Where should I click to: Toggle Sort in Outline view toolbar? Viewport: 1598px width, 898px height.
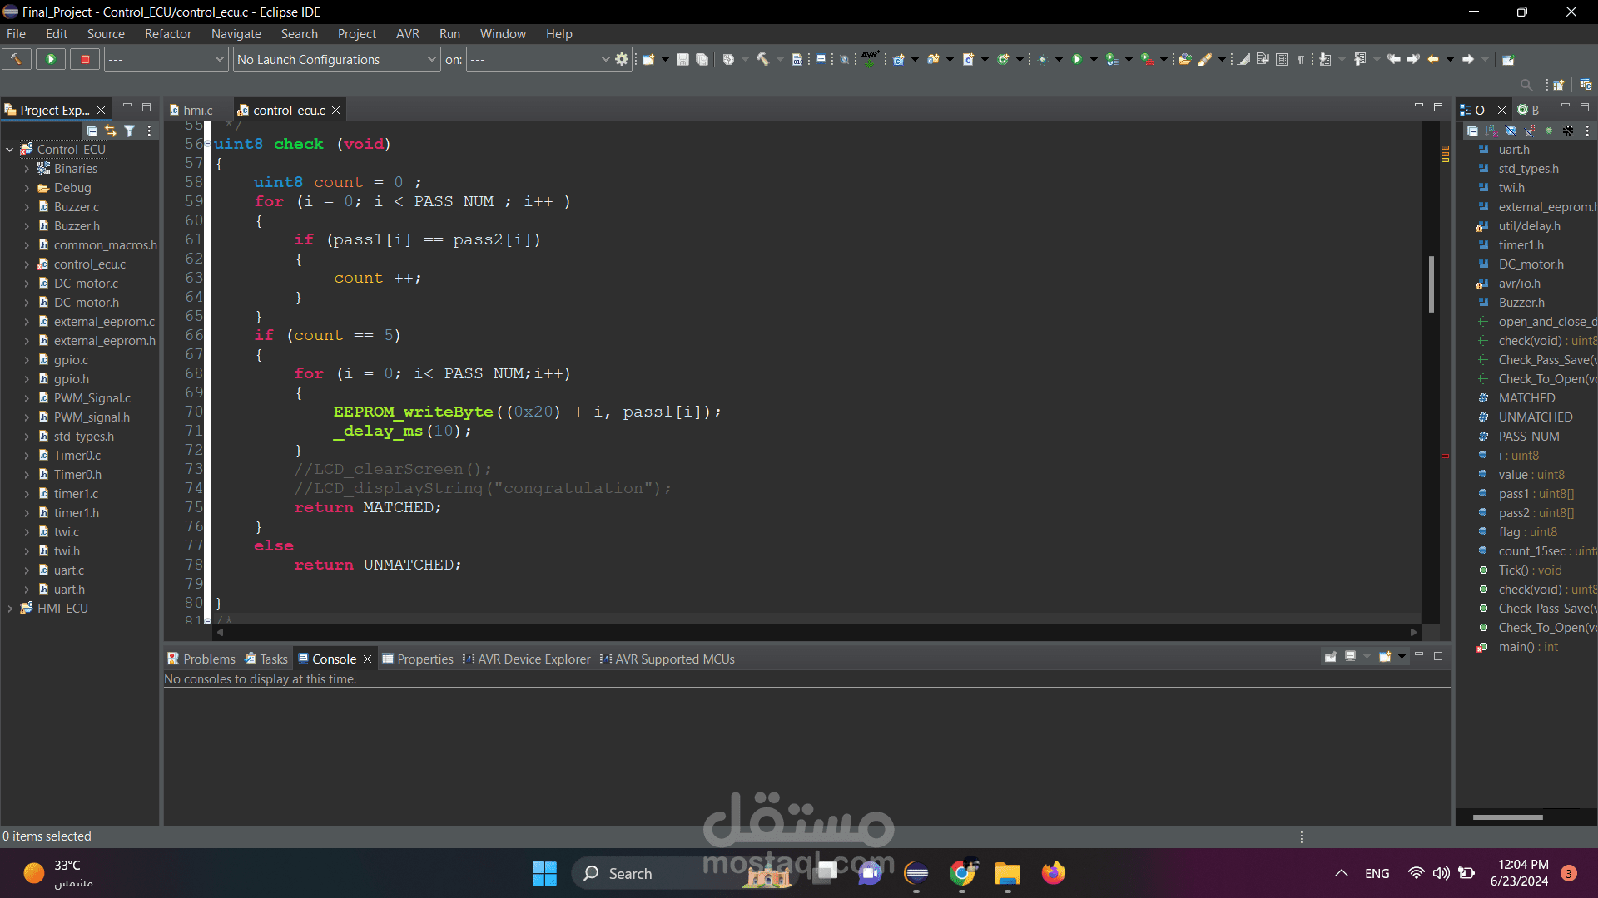[x=1491, y=131]
